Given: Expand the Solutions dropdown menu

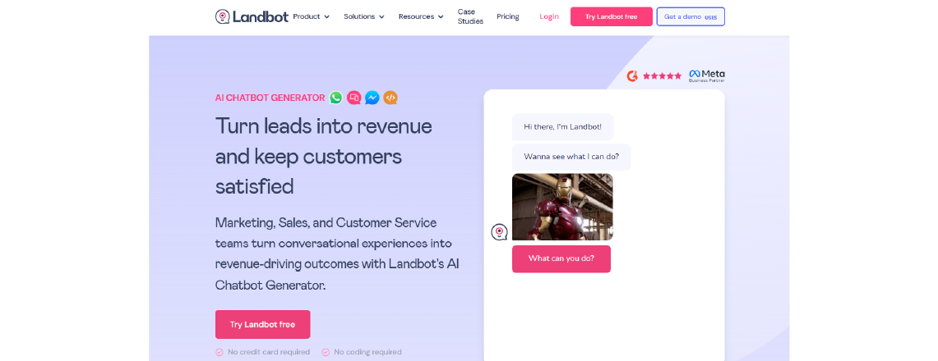Looking at the screenshot, I should 363,16.
